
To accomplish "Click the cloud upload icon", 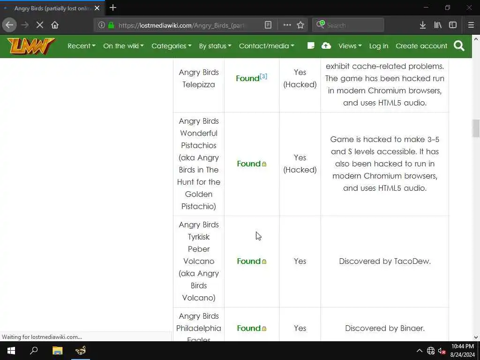I will tap(326, 46).
